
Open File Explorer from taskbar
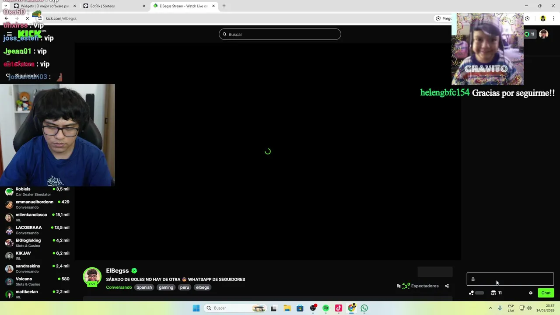287,308
